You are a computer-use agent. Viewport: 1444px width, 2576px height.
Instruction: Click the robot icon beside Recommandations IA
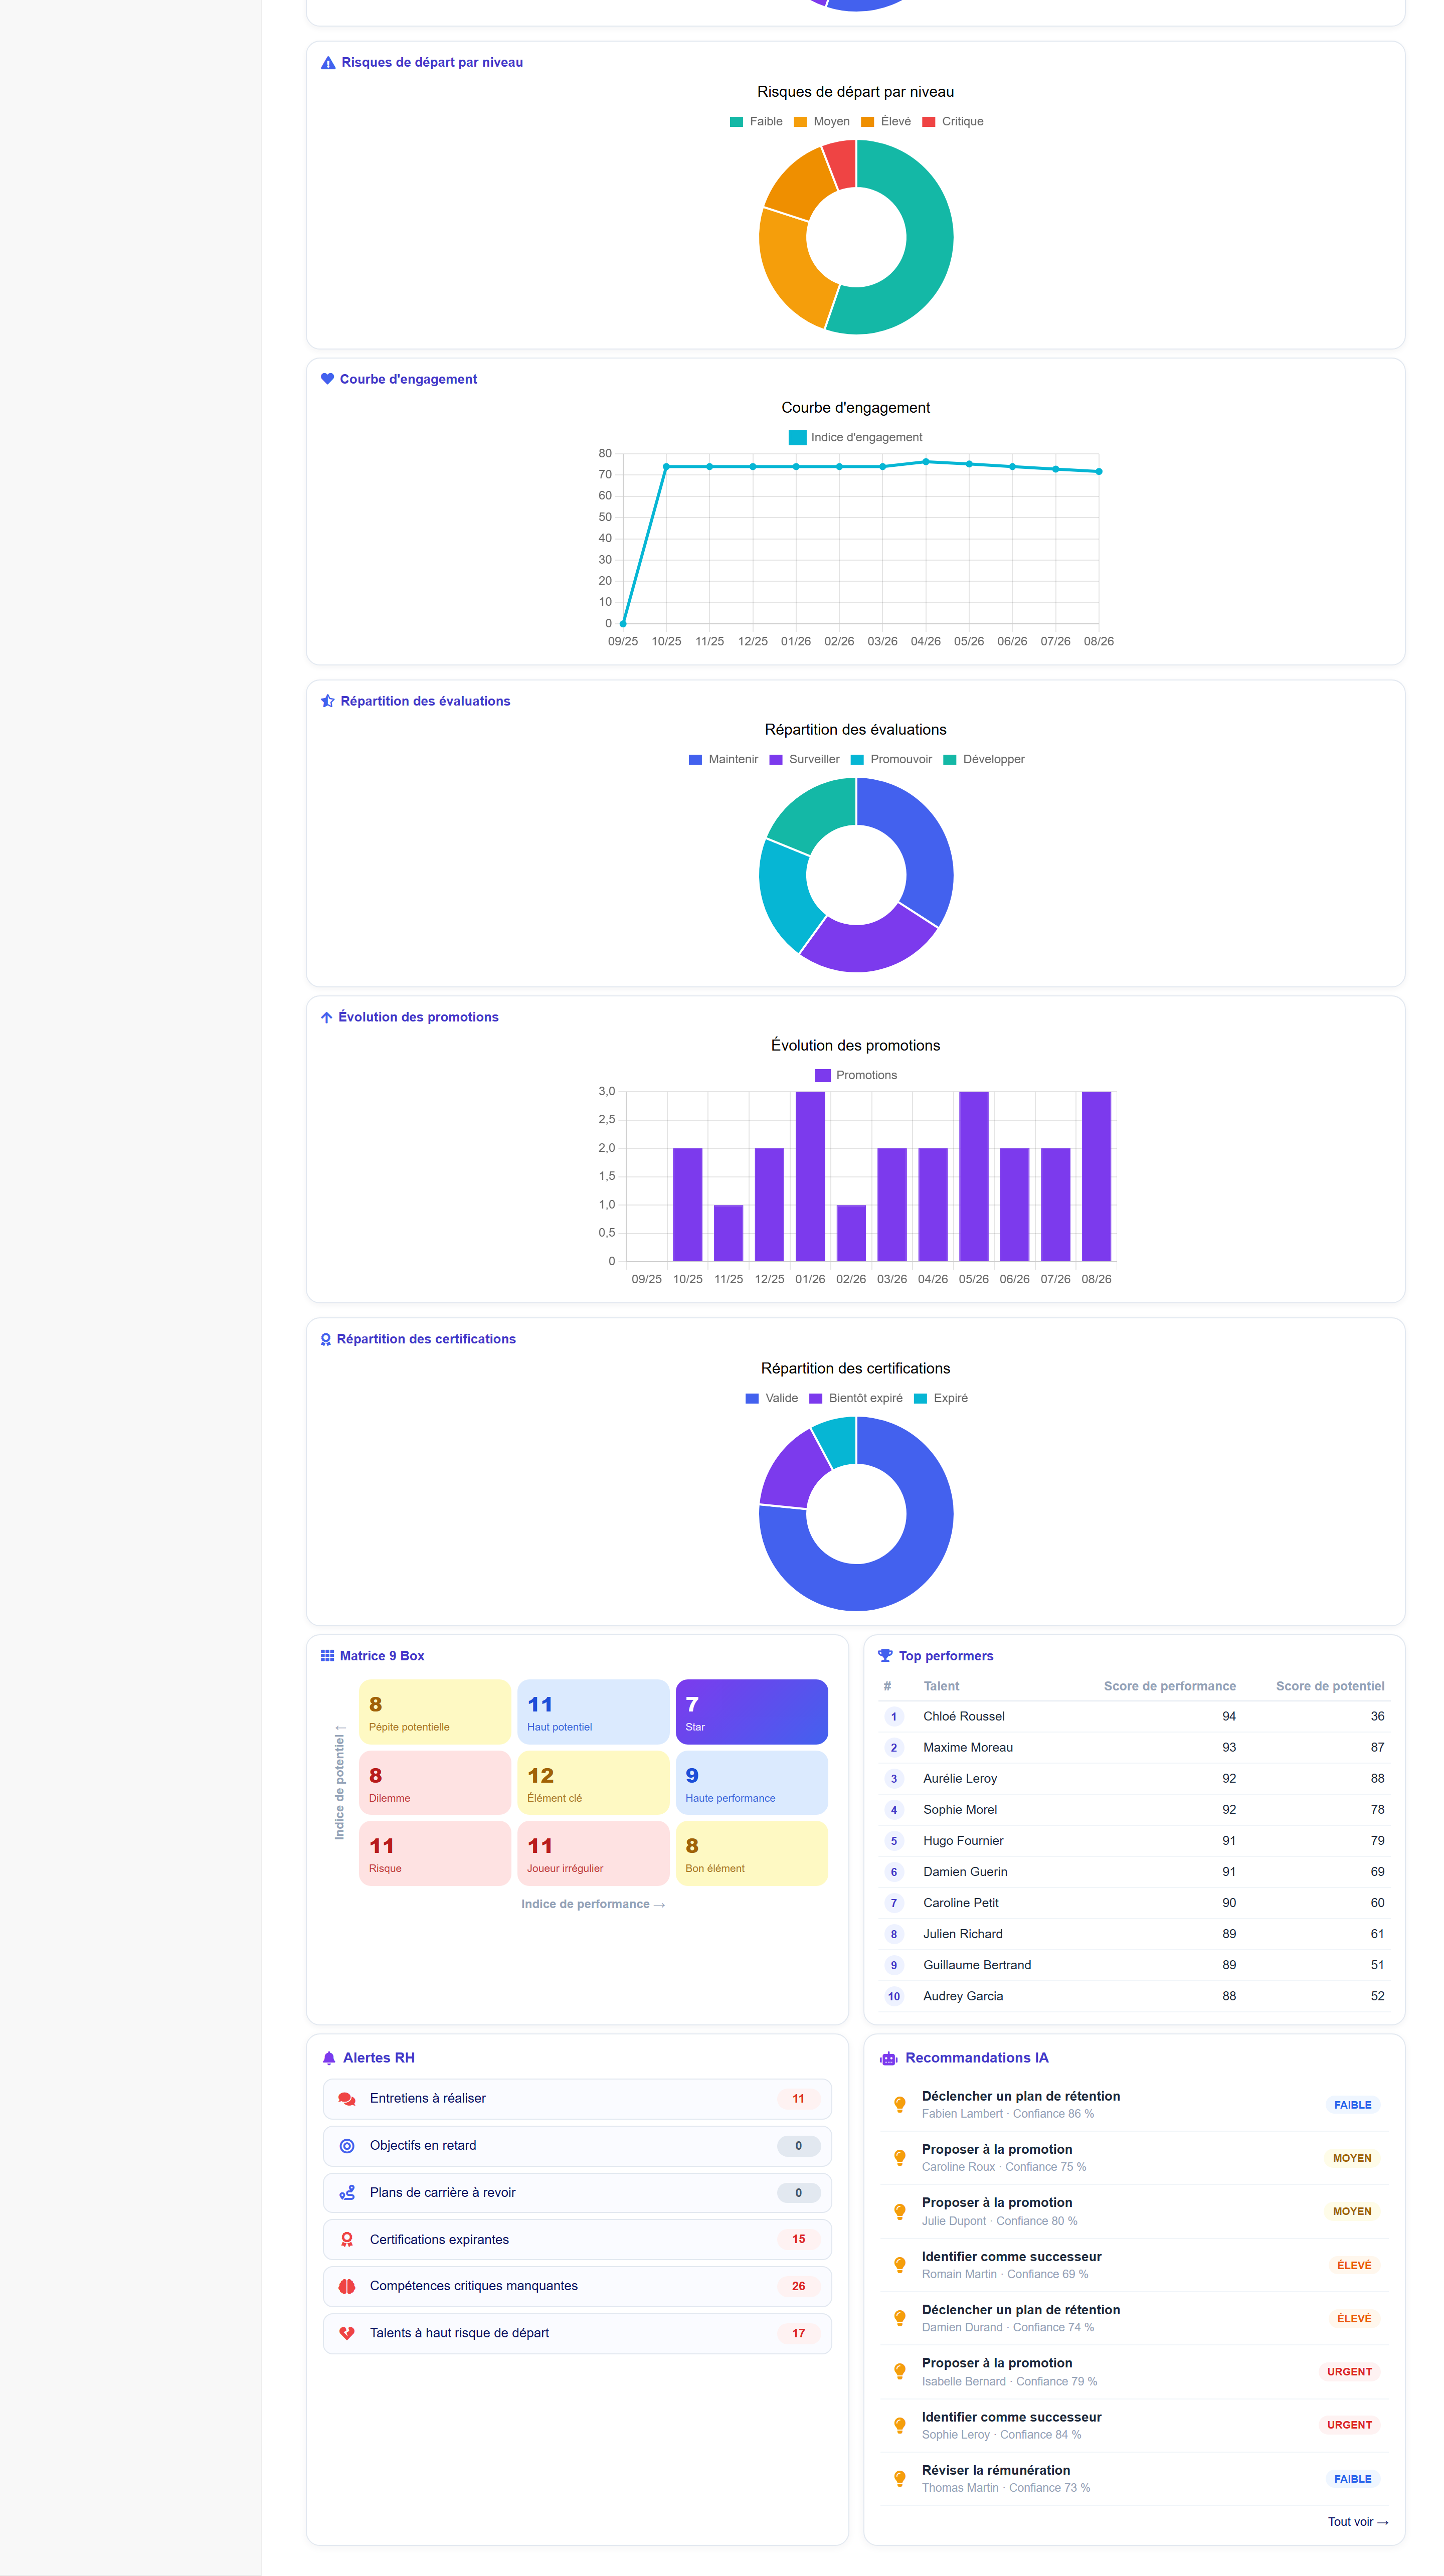pos(888,2058)
